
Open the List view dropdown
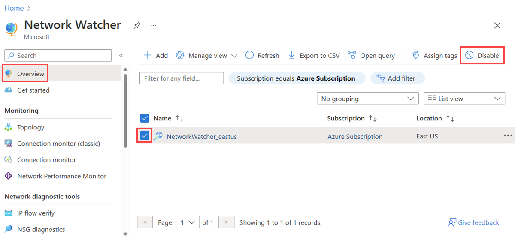click(464, 99)
